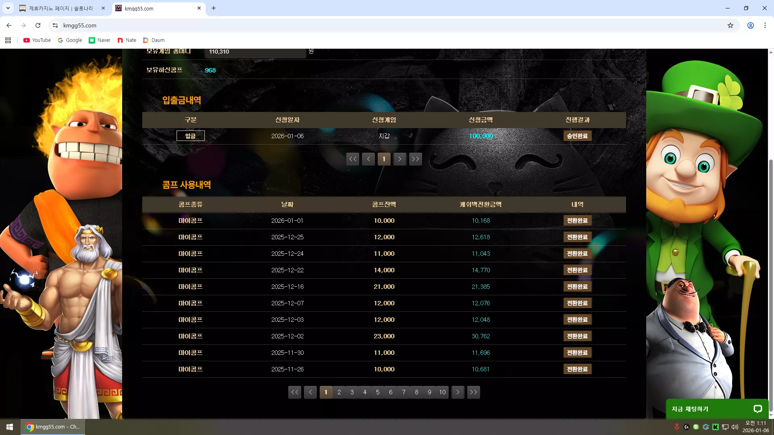Open page 10 of 콤프 사용내역

(x=442, y=392)
